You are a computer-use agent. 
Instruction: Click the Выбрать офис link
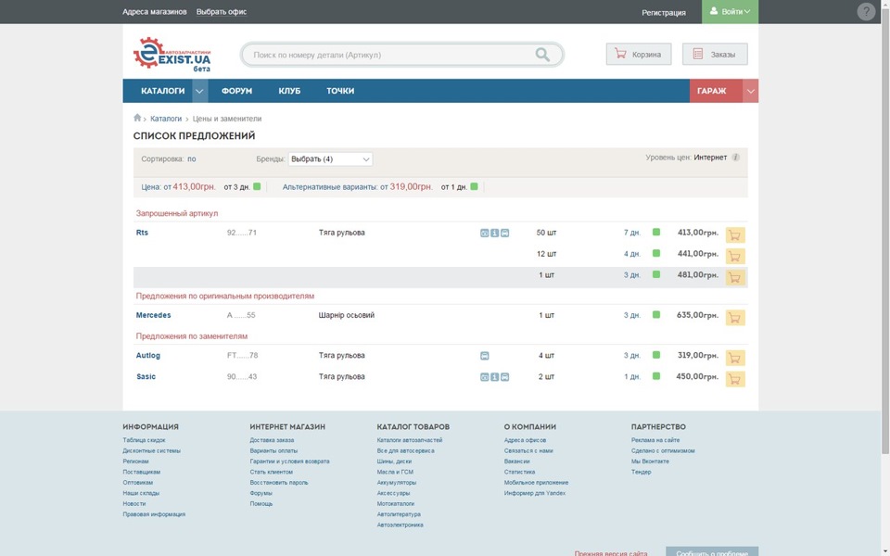click(222, 11)
